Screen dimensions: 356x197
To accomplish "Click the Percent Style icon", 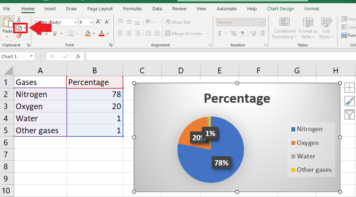I will tap(234, 34).
